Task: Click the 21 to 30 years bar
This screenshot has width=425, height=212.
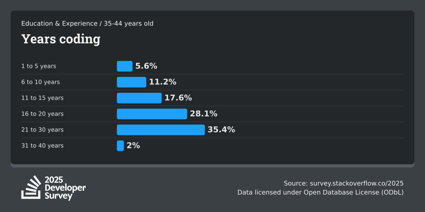Action: click(161, 130)
